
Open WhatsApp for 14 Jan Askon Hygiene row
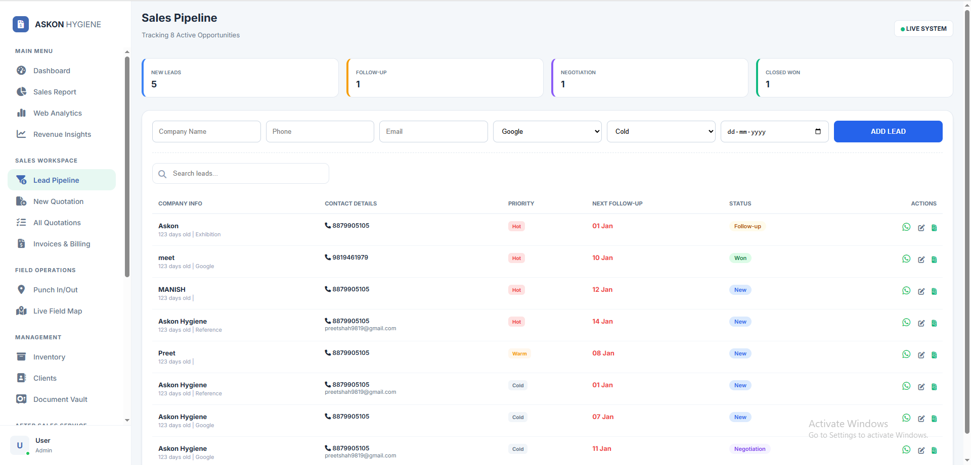point(906,323)
